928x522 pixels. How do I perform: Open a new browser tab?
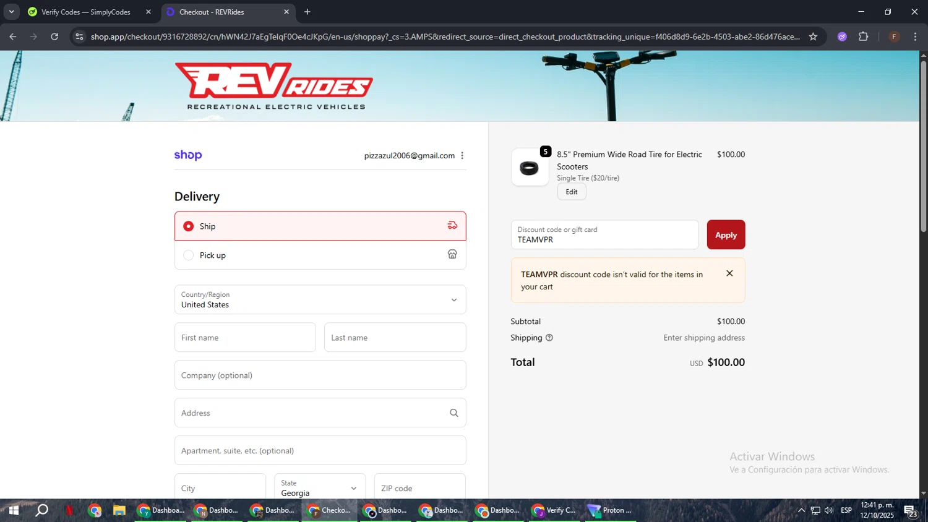(x=307, y=12)
